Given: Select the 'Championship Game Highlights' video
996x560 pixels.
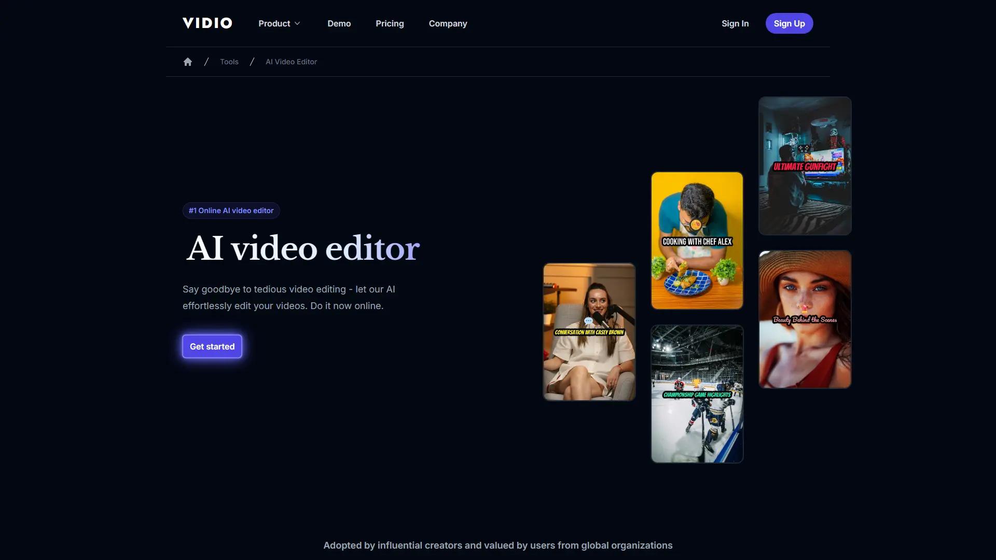Looking at the screenshot, I should (697, 394).
